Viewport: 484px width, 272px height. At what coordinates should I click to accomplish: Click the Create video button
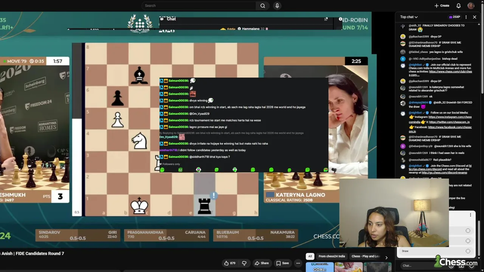tap(442, 6)
